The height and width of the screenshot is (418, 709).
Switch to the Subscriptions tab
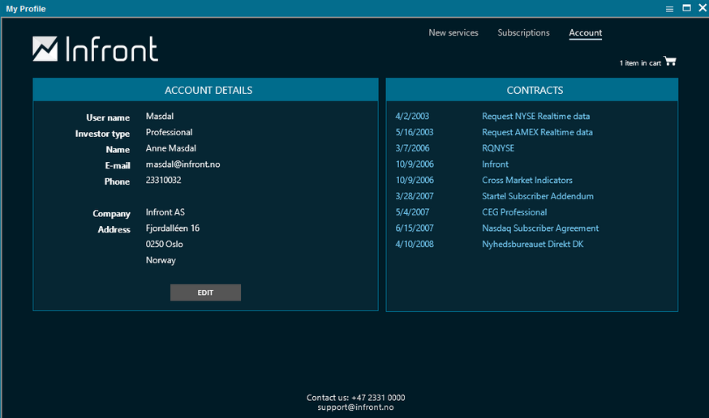pyautogui.click(x=523, y=32)
